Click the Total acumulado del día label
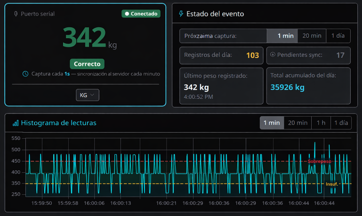The image size is (362, 216). tap(303, 75)
